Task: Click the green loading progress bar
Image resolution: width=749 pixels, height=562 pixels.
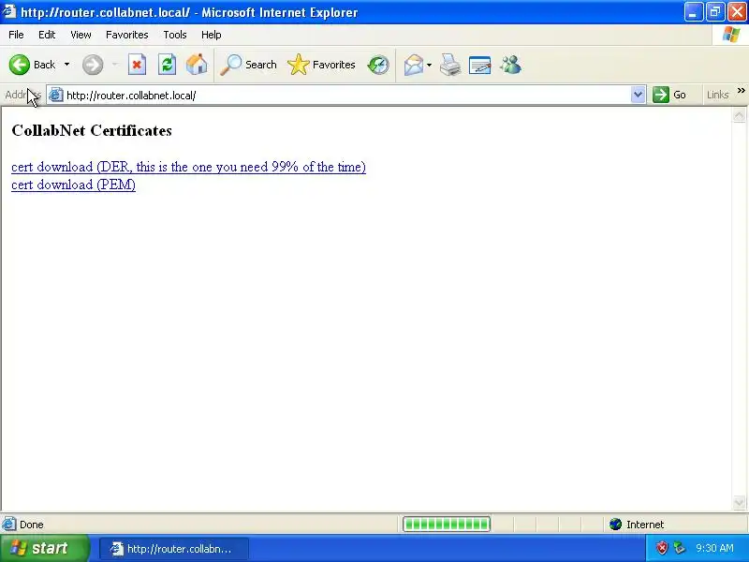Action: click(x=447, y=525)
